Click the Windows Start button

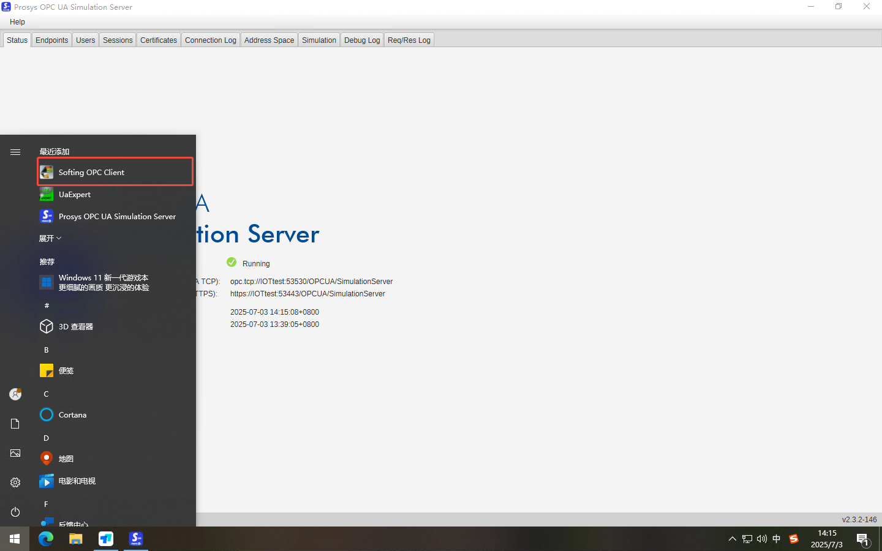pyautogui.click(x=15, y=539)
